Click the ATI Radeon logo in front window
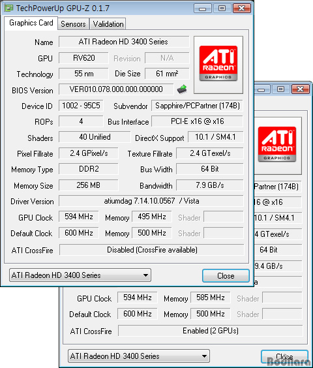313x368 pixels. [x=218, y=63]
